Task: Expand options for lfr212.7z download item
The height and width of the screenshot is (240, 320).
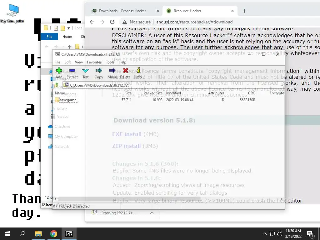Action: click(152, 213)
